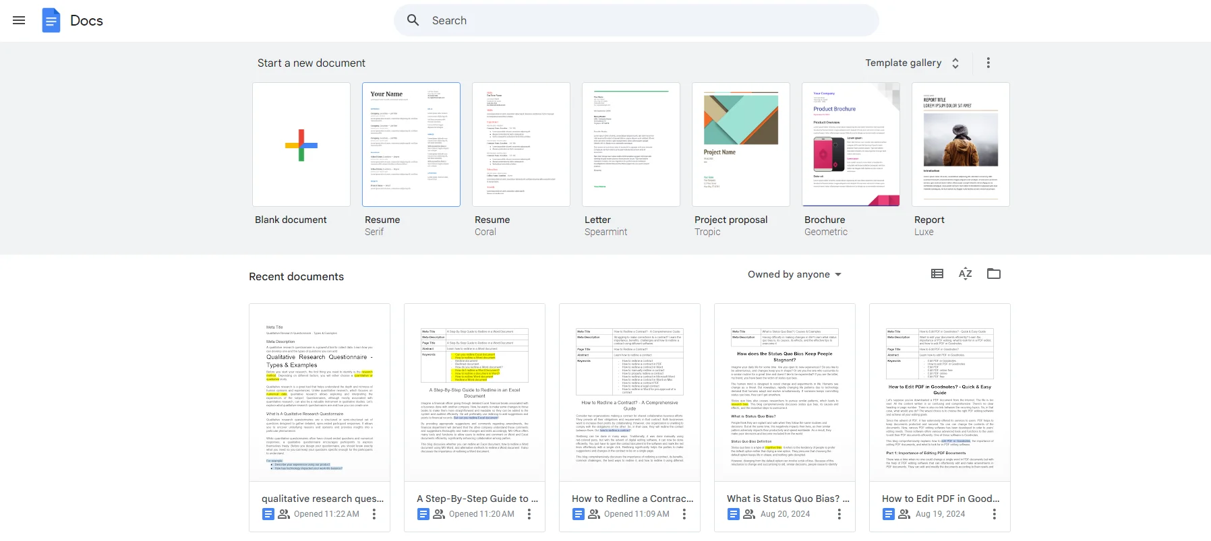
Task: Click Docs file icon under qualitative research
Action: (x=268, y=514)
